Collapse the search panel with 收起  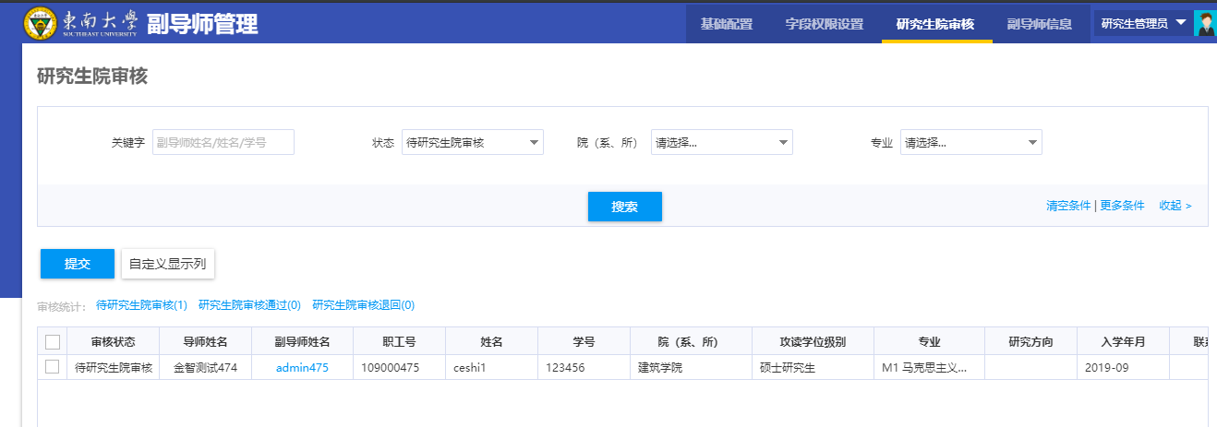(1175, 206)
